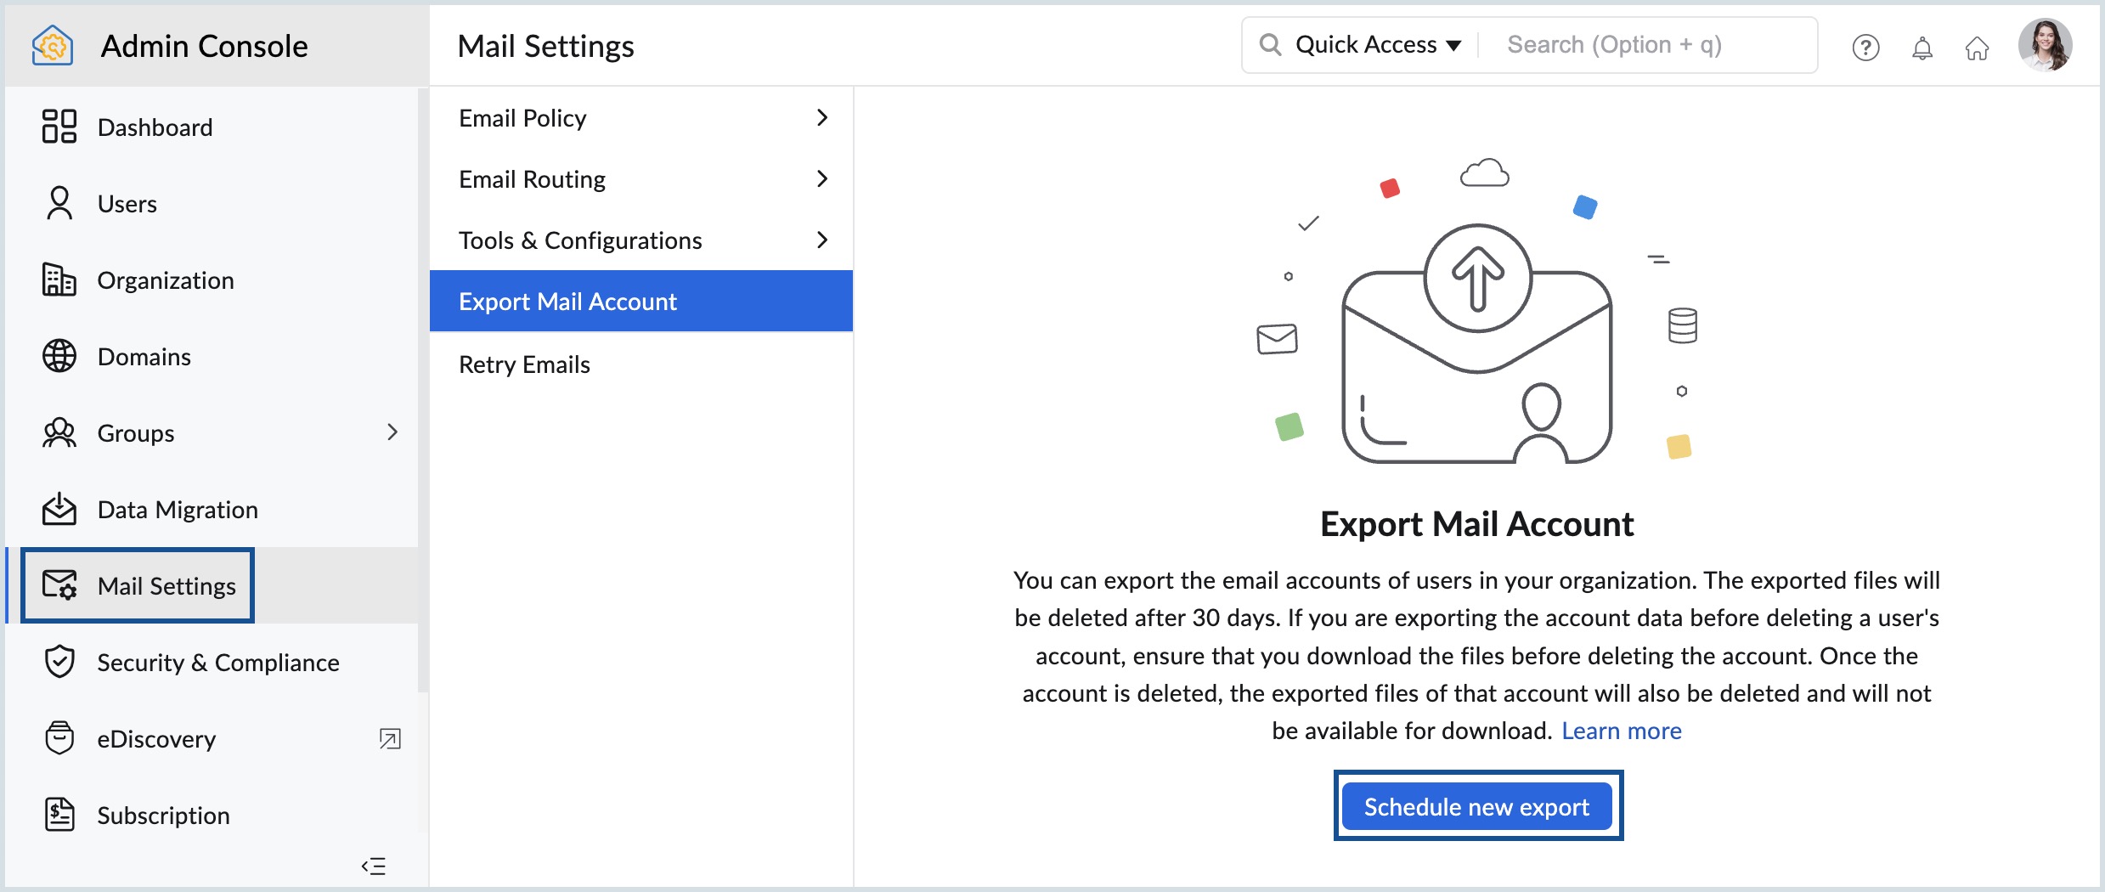Open the Learn more link
Viewport: 2105px width, 892px height.
click(x=1621, y=731)
